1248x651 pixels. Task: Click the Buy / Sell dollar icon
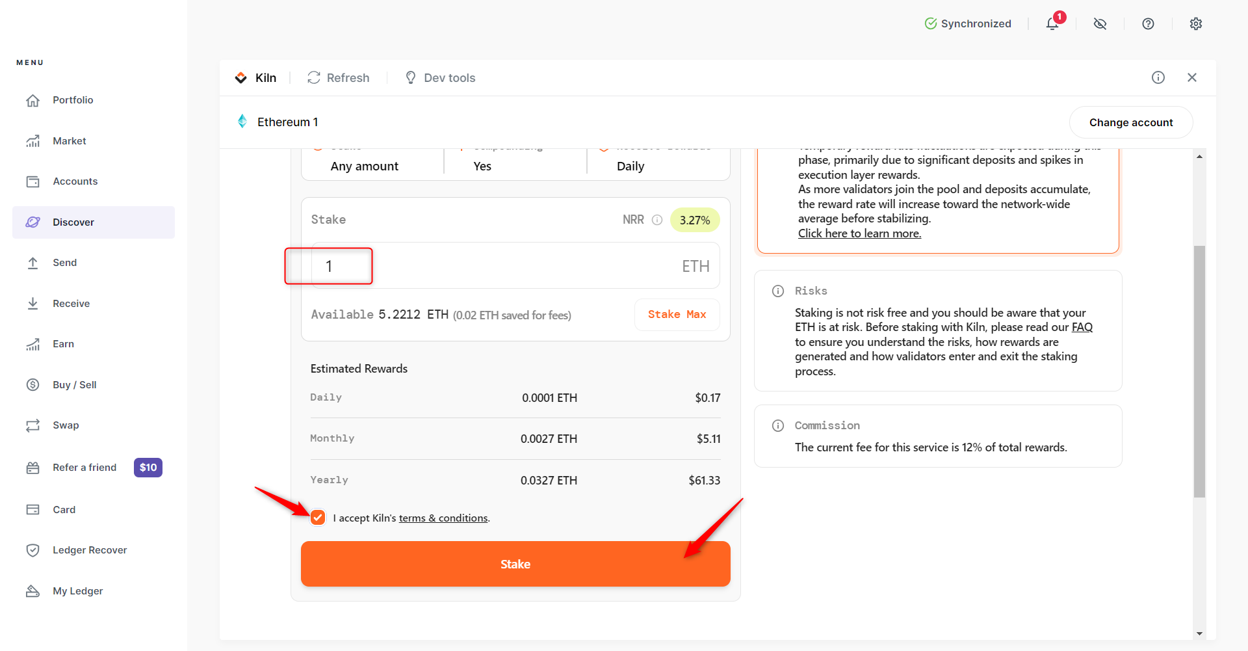pos(33,385)
